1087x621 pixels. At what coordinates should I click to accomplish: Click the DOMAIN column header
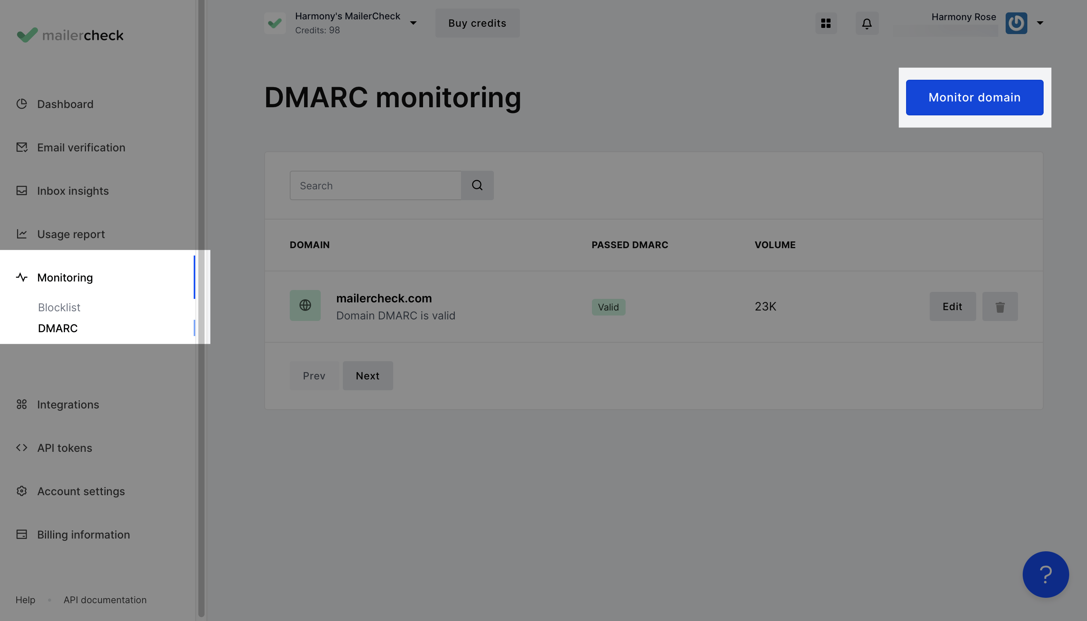[310, 244]
